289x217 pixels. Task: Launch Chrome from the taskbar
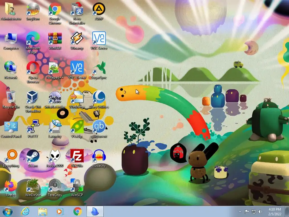point(78,211)
